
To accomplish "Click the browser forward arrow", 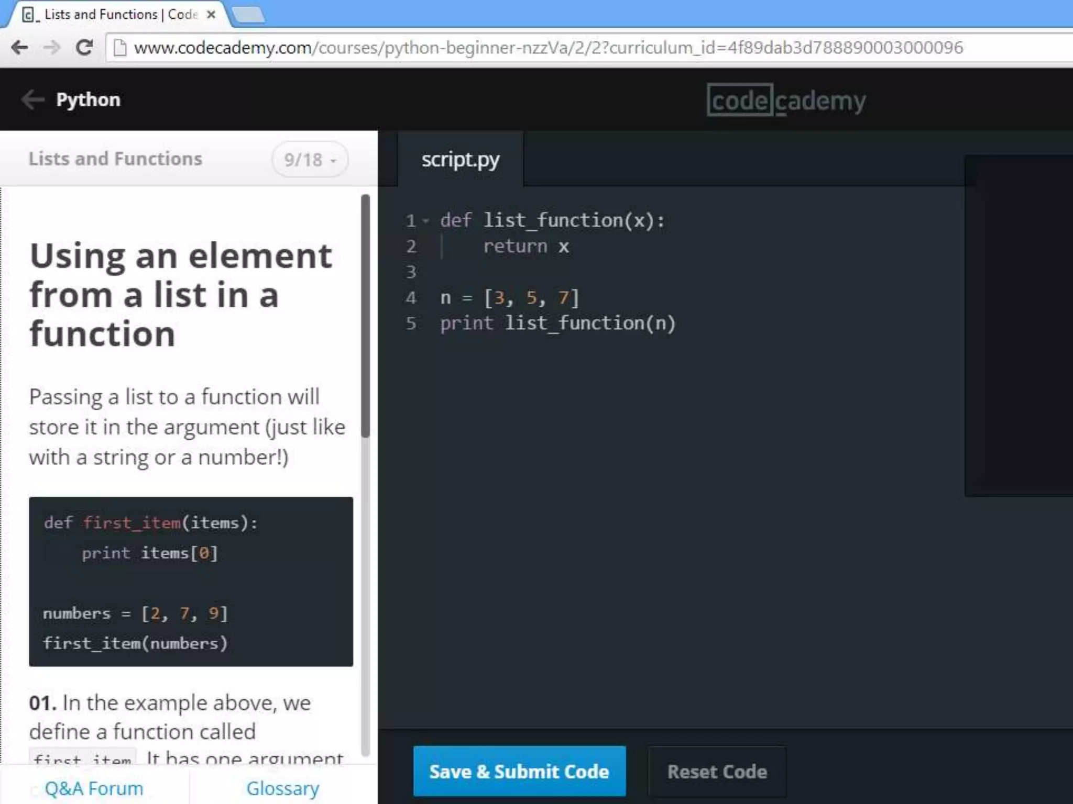I will 52,48.
